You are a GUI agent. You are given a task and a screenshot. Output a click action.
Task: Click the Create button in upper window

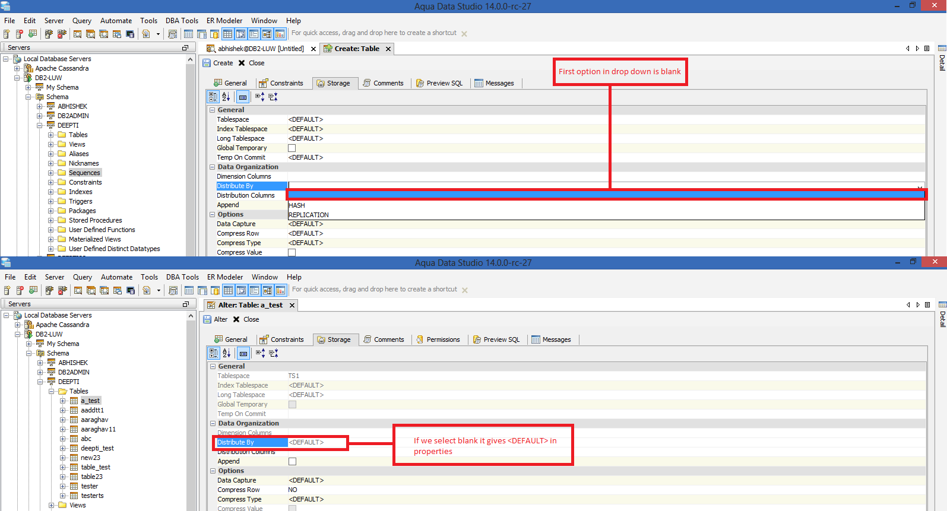pos(218,64)
